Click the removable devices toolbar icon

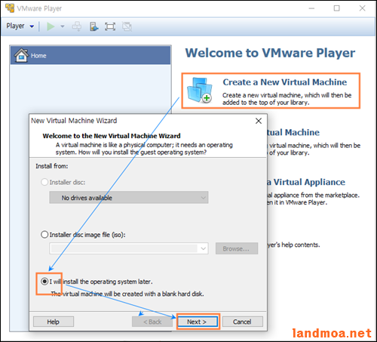tap(93, 26)
